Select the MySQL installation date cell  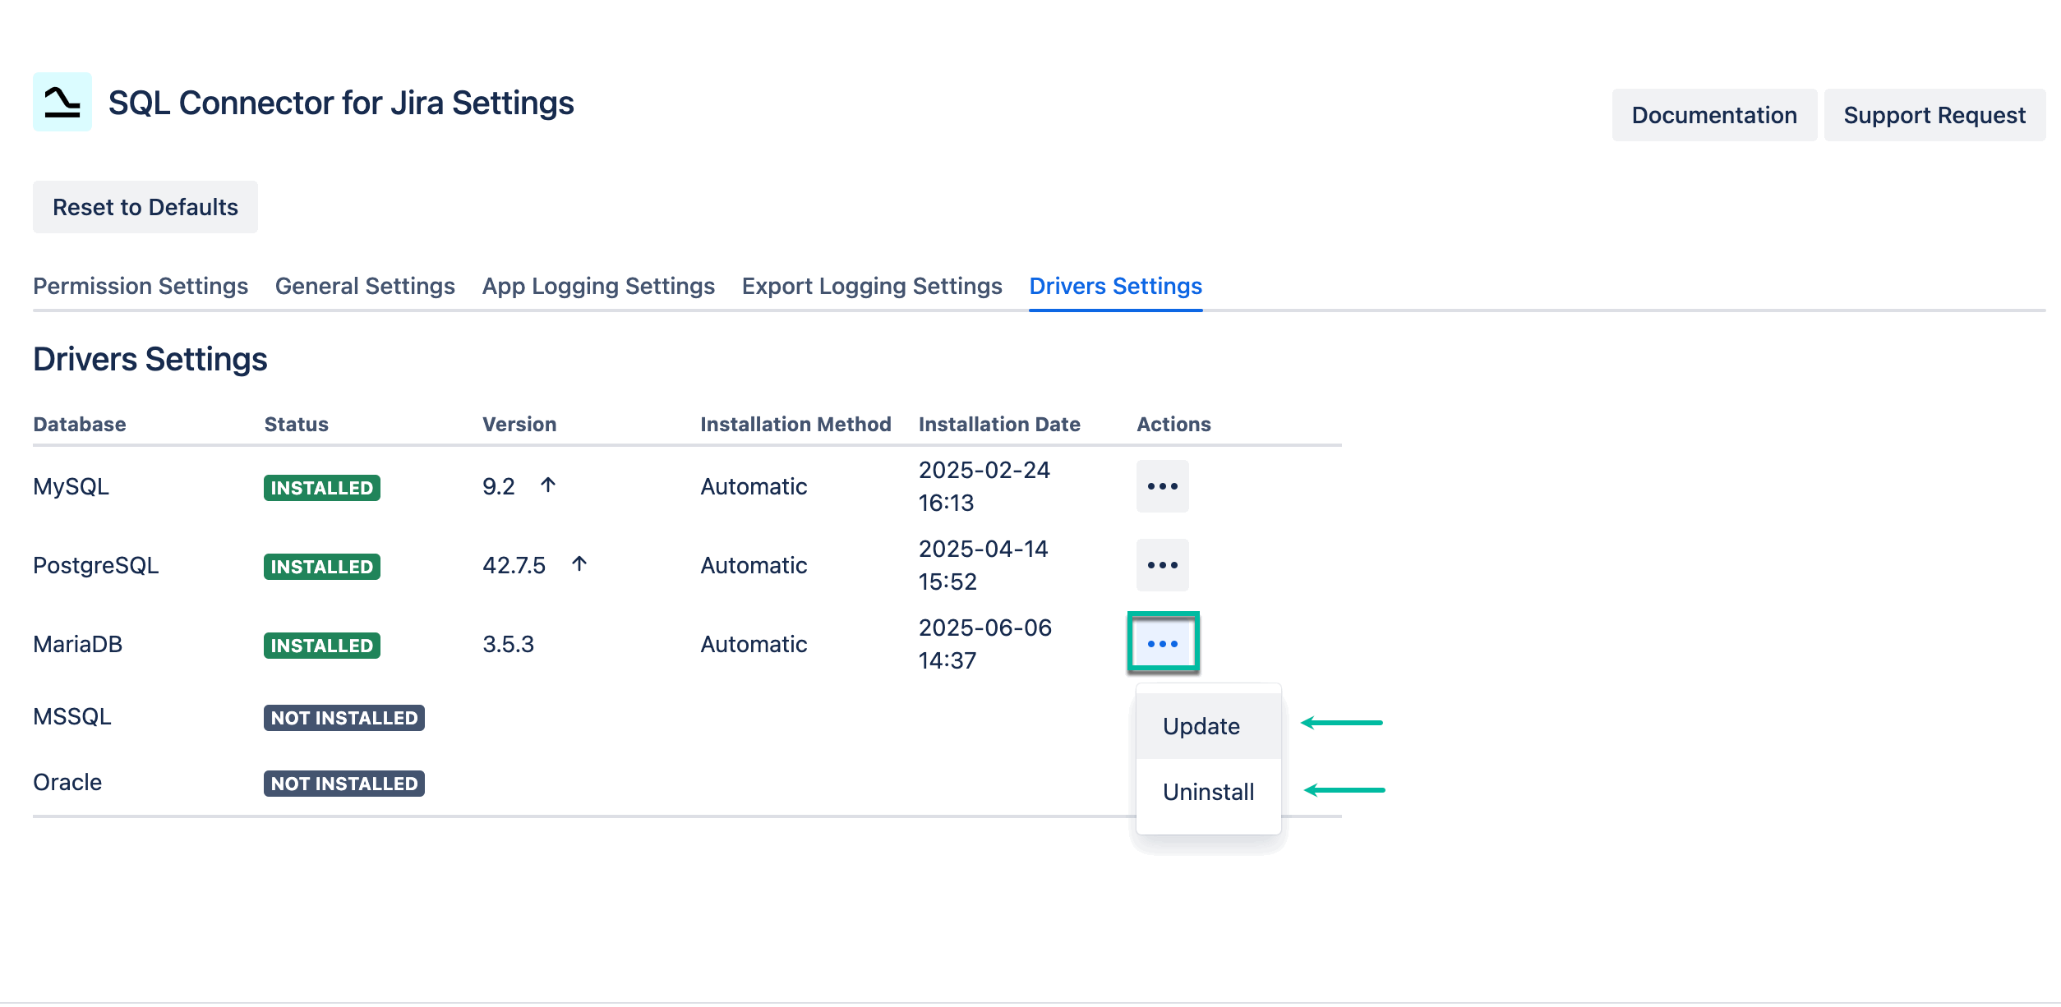[984, 485]
